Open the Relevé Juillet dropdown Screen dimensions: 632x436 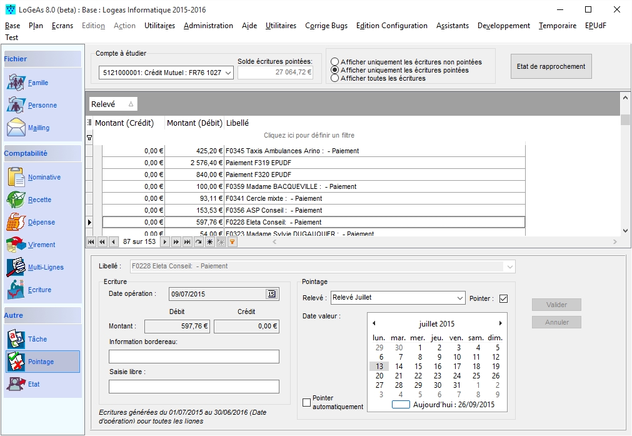459,298
